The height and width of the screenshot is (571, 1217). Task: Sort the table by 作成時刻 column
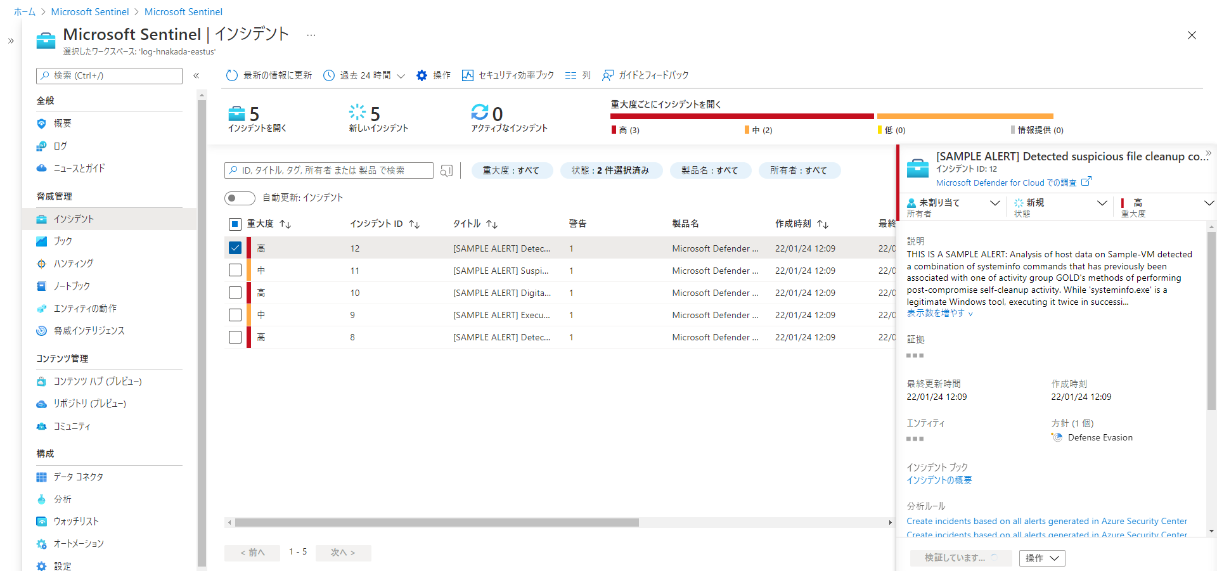802,224
